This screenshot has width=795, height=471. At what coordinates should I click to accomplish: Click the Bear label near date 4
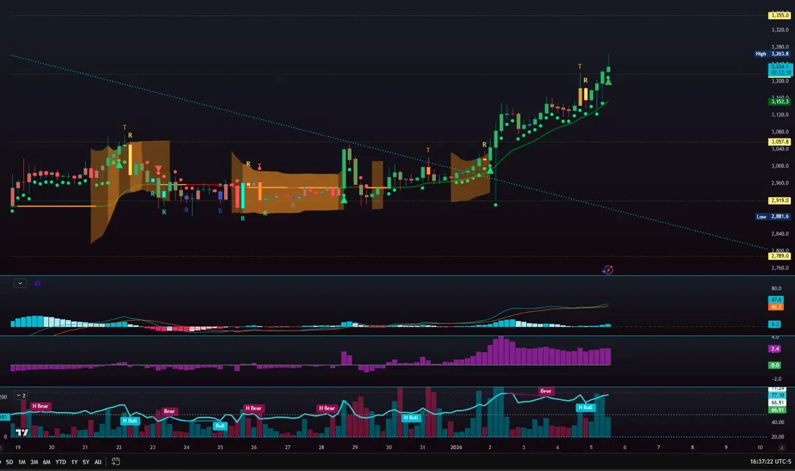[546, 391]
